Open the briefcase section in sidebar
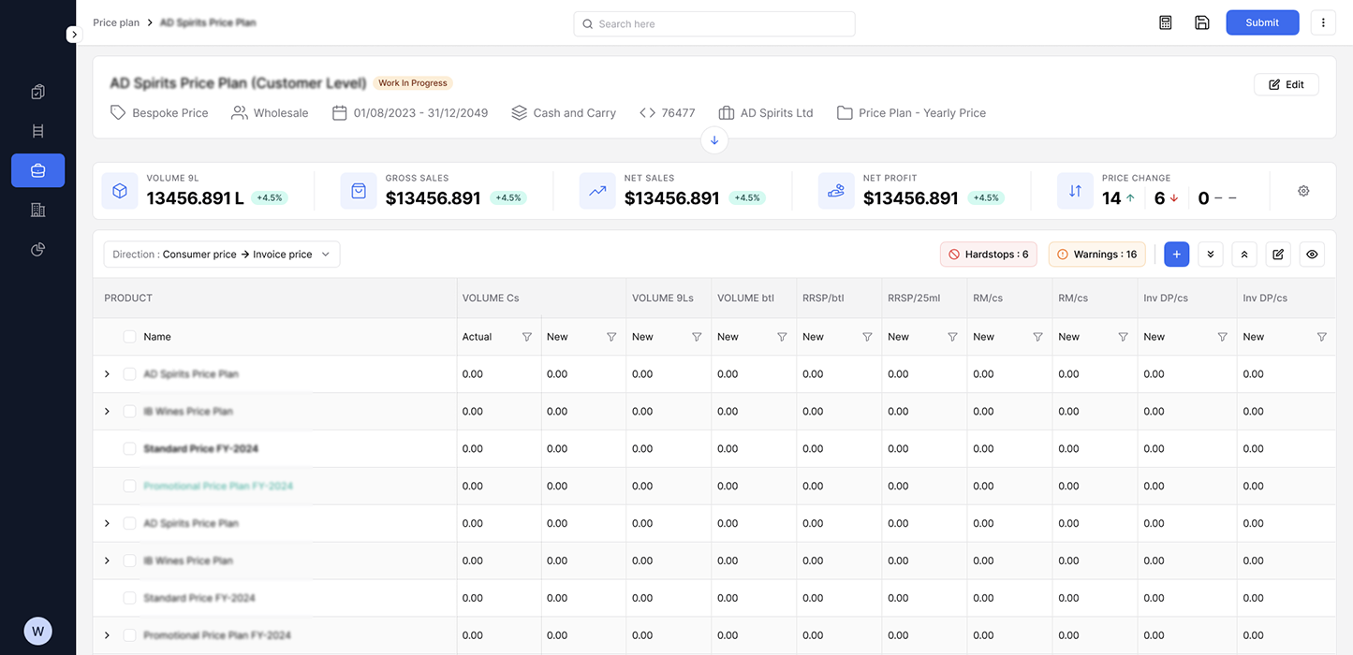Viewport: 1353px width, 655px height. coord(37,170)
